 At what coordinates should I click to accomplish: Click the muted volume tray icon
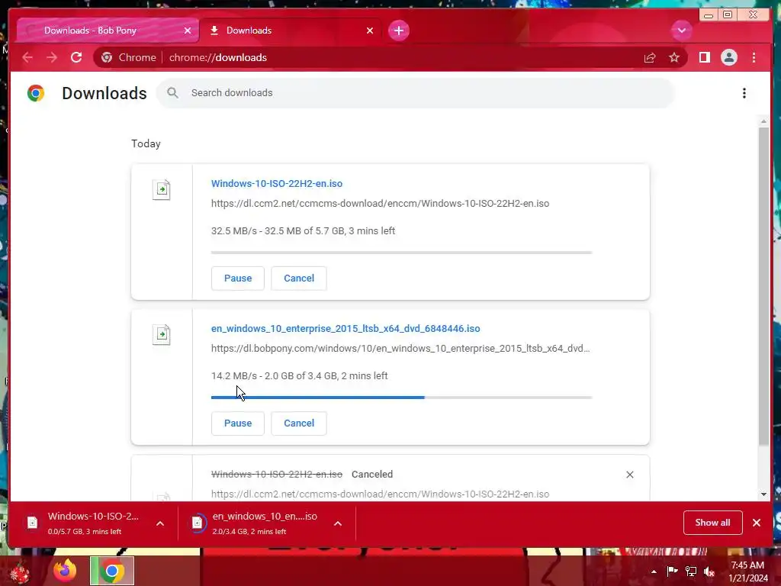click(x=709, y=572)
